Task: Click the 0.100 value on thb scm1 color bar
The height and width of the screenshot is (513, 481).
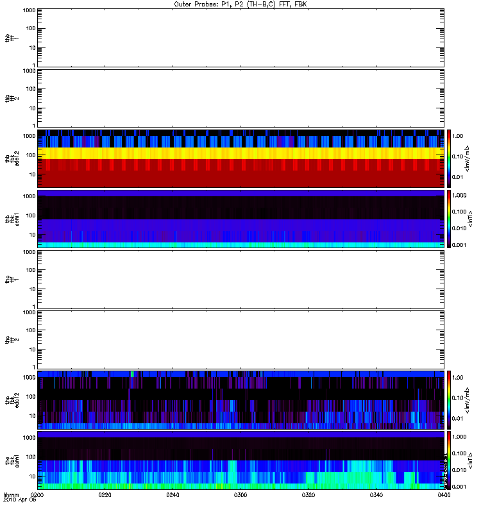Action: (459, 212)
